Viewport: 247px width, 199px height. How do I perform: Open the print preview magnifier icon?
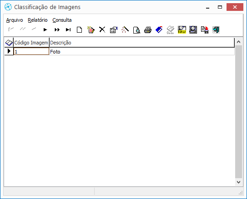pos(136,30)
